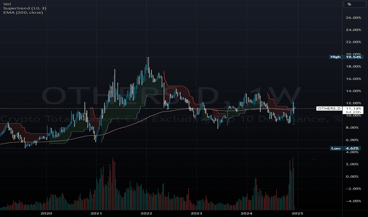Click the Low 4.62% price label
This screenshot has width=368, height=217.
point(345,148)
